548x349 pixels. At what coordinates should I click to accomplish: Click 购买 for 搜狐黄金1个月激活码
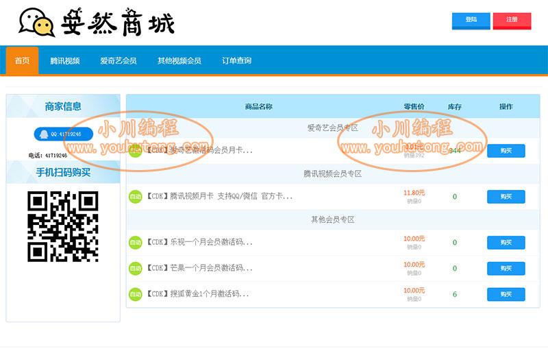click(x=506, y=294)
